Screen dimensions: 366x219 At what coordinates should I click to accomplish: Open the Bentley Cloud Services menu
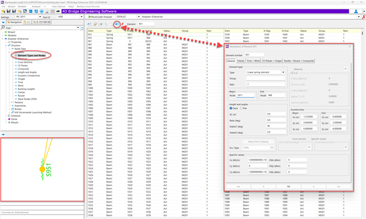pos(88,6)
